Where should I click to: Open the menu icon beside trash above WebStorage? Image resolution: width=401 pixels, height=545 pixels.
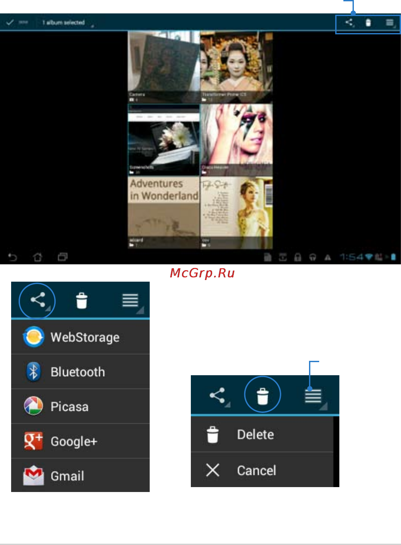point(130,300)
